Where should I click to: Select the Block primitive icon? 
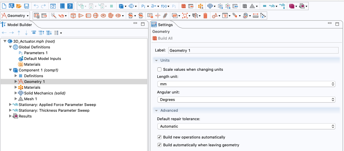click(73, 16)
